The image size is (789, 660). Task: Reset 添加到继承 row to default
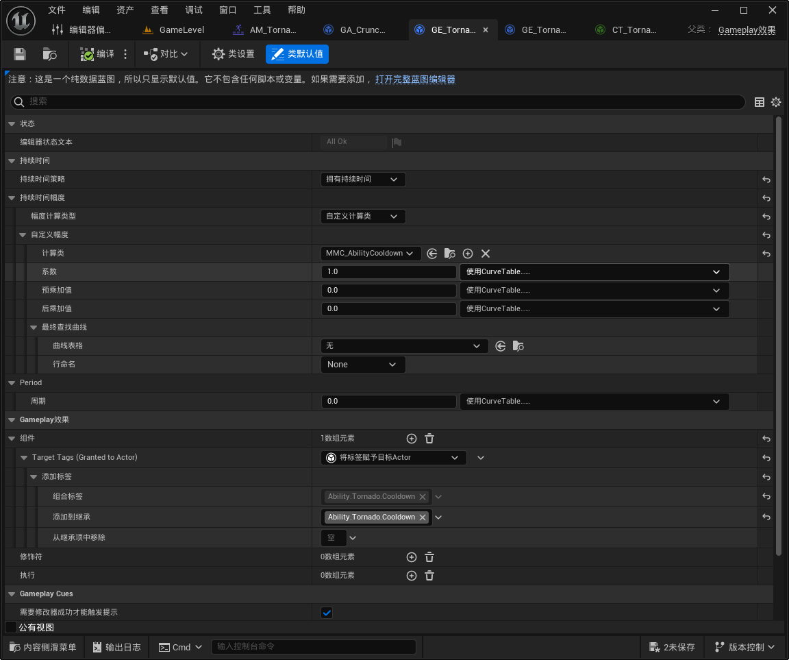[766, 517]
